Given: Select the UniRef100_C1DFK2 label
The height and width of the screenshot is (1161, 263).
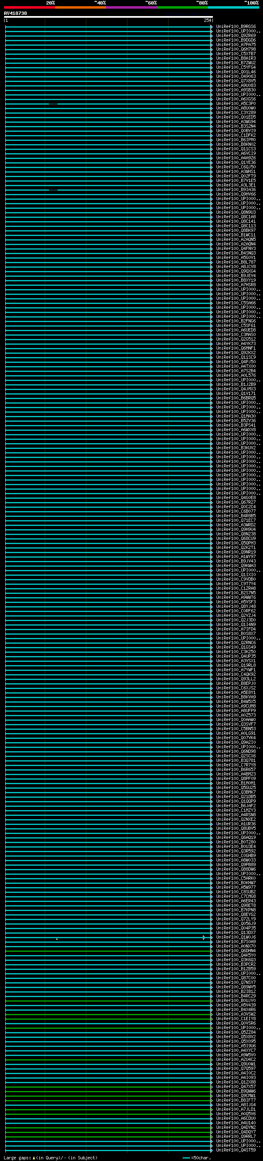Looking at the screenshot, I should (235, 135).
